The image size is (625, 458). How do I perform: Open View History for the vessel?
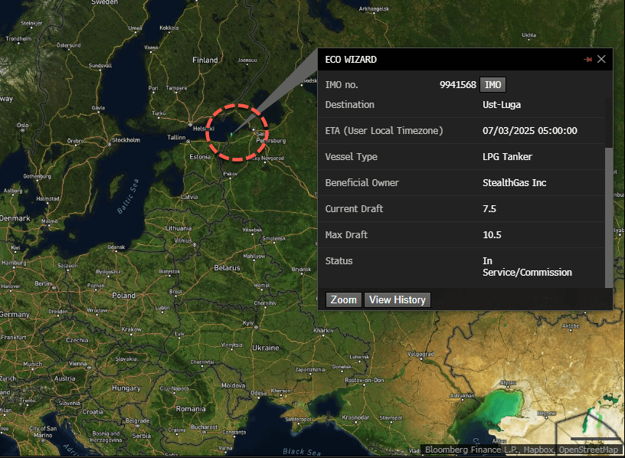click(397, 299)
